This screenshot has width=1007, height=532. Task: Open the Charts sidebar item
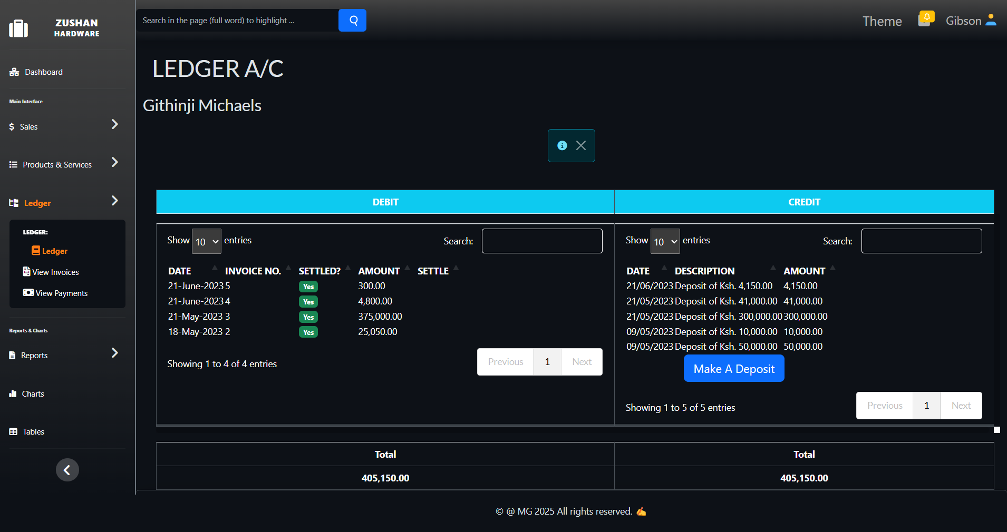click(x=33, y=394)
